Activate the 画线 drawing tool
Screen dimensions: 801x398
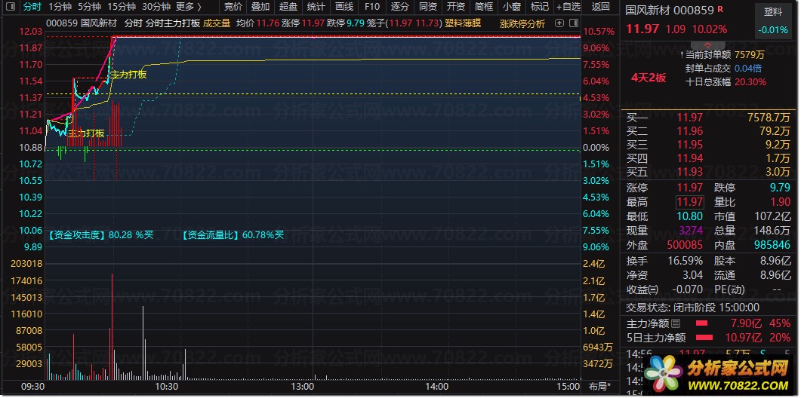coord(344,7)
